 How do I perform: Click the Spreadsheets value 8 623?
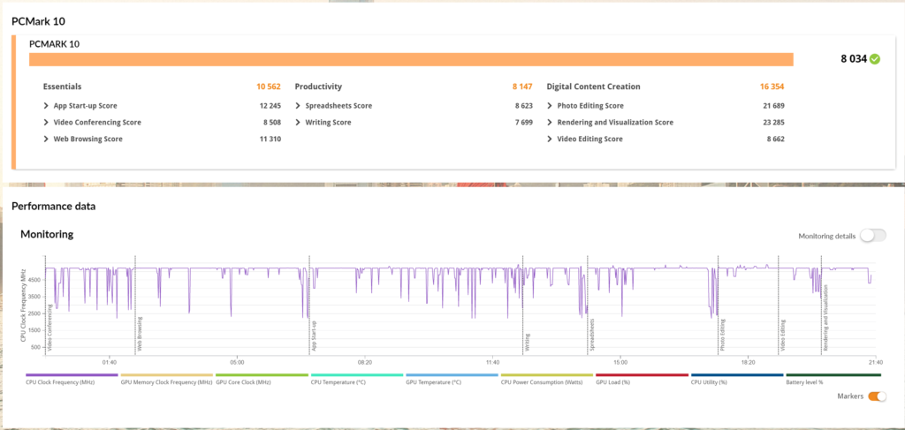[x=524, y=106]
